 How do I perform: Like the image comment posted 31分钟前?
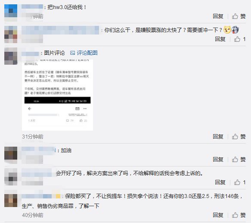click(x=239, y=137)
